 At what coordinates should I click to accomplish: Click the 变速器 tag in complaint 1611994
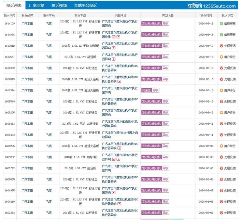(x=146, y=90)
